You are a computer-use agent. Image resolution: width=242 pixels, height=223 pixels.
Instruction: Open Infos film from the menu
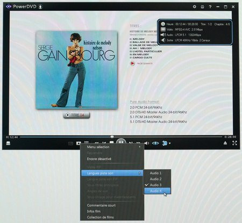(x=112, y=211)
